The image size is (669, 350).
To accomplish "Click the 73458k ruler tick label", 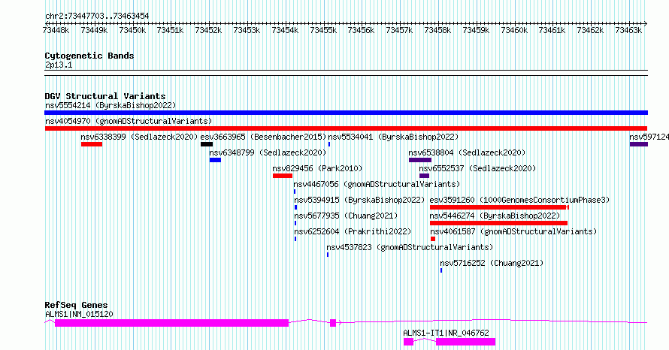I will 437,30.
